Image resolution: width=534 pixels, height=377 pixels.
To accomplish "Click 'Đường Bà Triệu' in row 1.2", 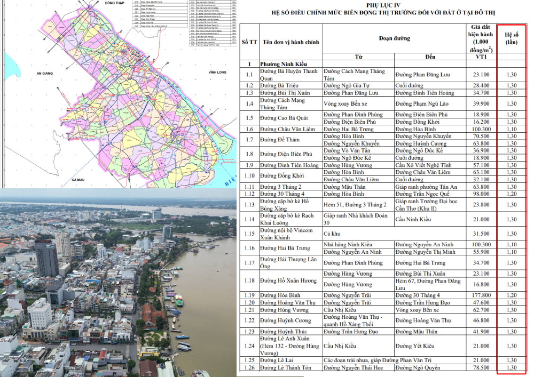I will click(x=279, y=85).
